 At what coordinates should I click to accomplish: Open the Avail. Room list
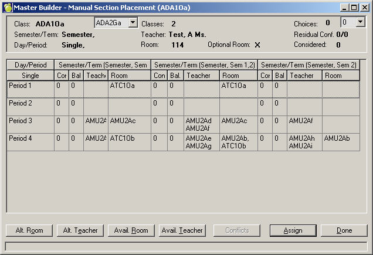[131, 230]
